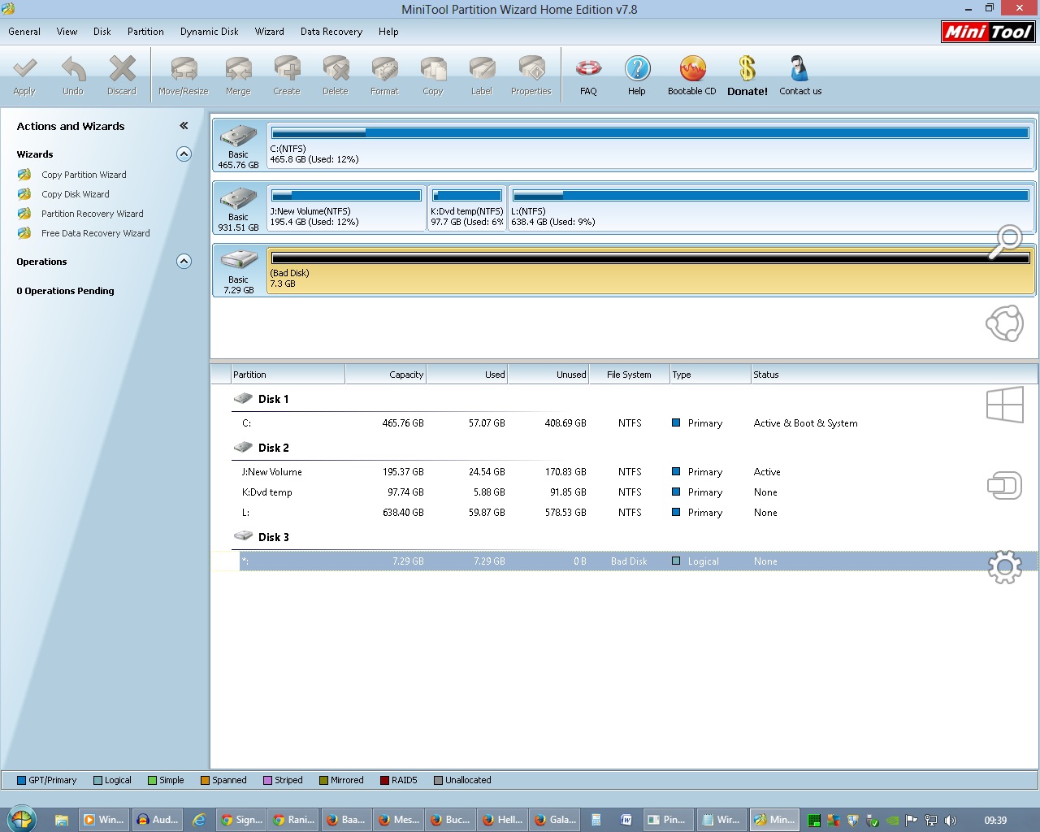The height and width of the screenshot is (832, 1040).
Task: Click the MiniTool logo
Action: pyautogui.click(x=988, y=32)
